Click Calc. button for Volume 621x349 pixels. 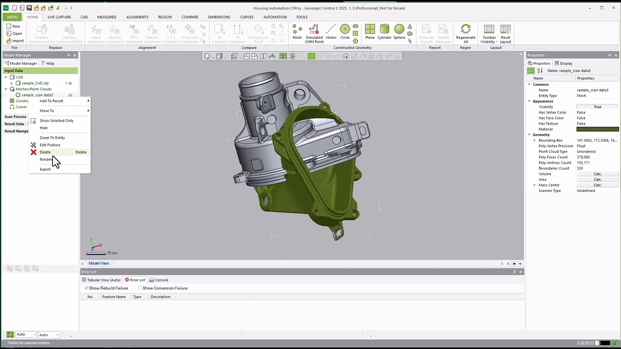click(597, 174)
